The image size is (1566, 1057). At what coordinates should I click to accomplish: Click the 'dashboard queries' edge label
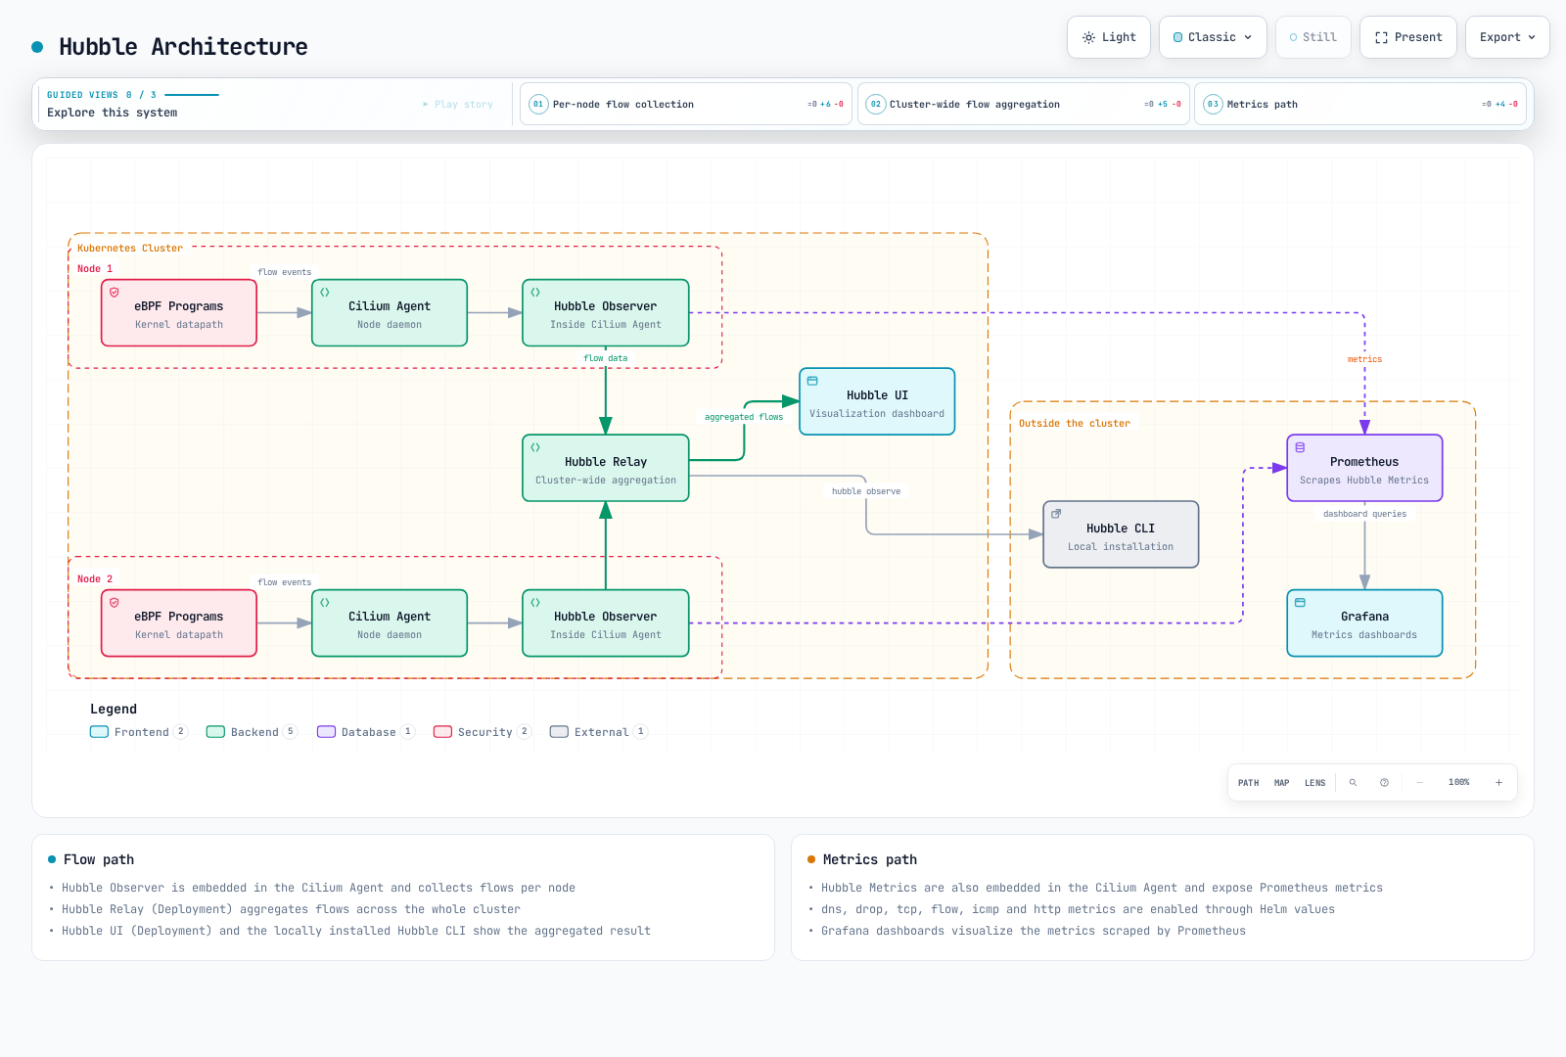1364,514
